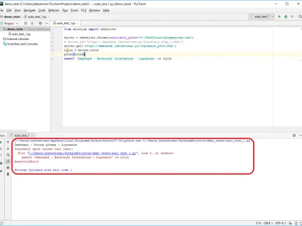This screenshot has height=226, width=302.
Task: Toggle scroll to end icon in Run console
Action: [8, 161]
